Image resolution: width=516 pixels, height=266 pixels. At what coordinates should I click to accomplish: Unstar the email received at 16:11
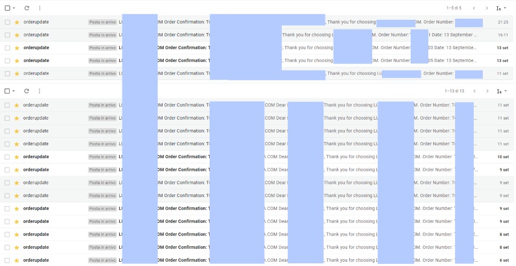(17, 35)
